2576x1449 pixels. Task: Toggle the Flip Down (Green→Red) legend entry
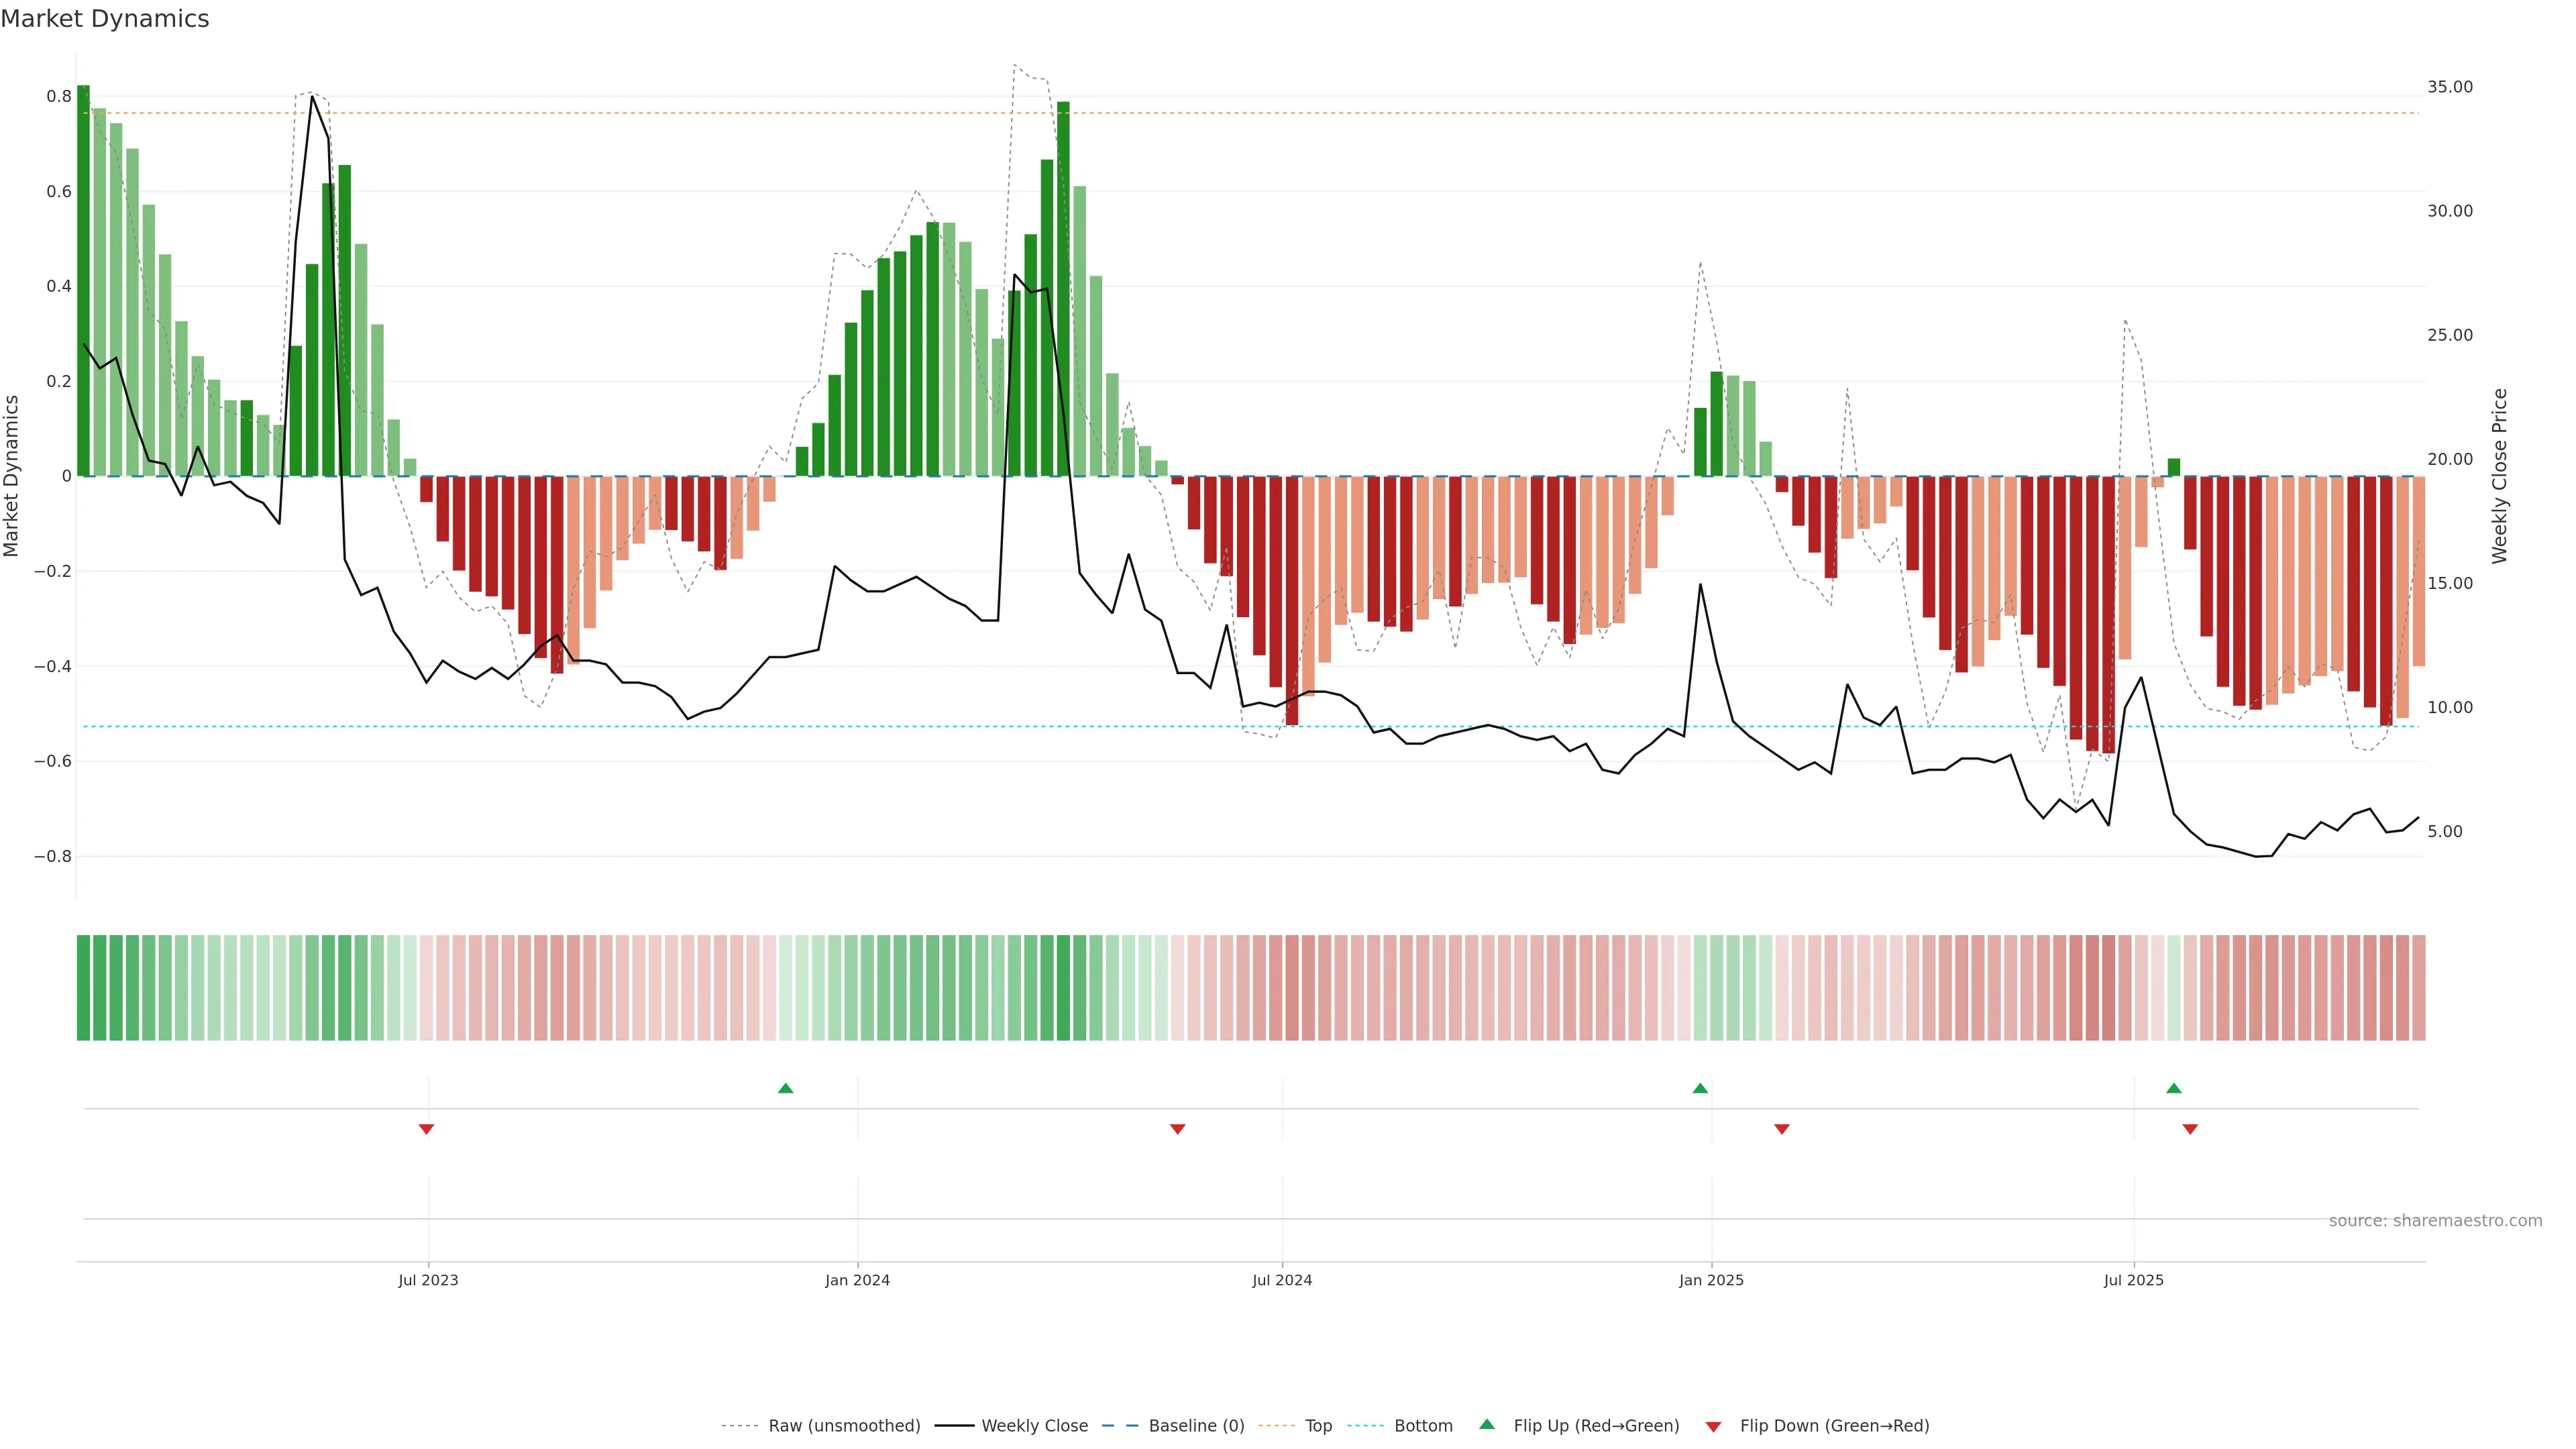pos(1834,1426)
